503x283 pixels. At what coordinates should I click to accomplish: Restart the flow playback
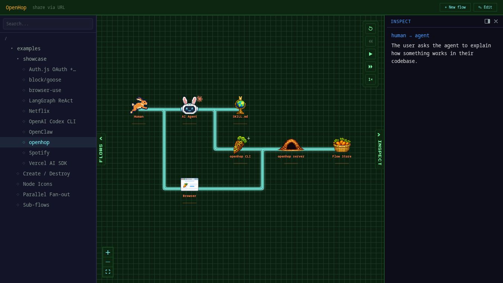click(x=371, y=29)
